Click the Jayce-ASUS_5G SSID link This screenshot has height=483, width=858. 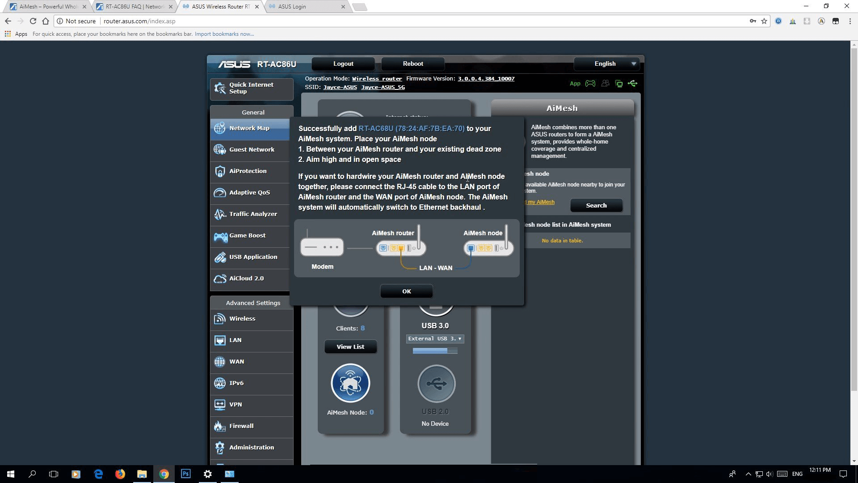pos(383,87)
